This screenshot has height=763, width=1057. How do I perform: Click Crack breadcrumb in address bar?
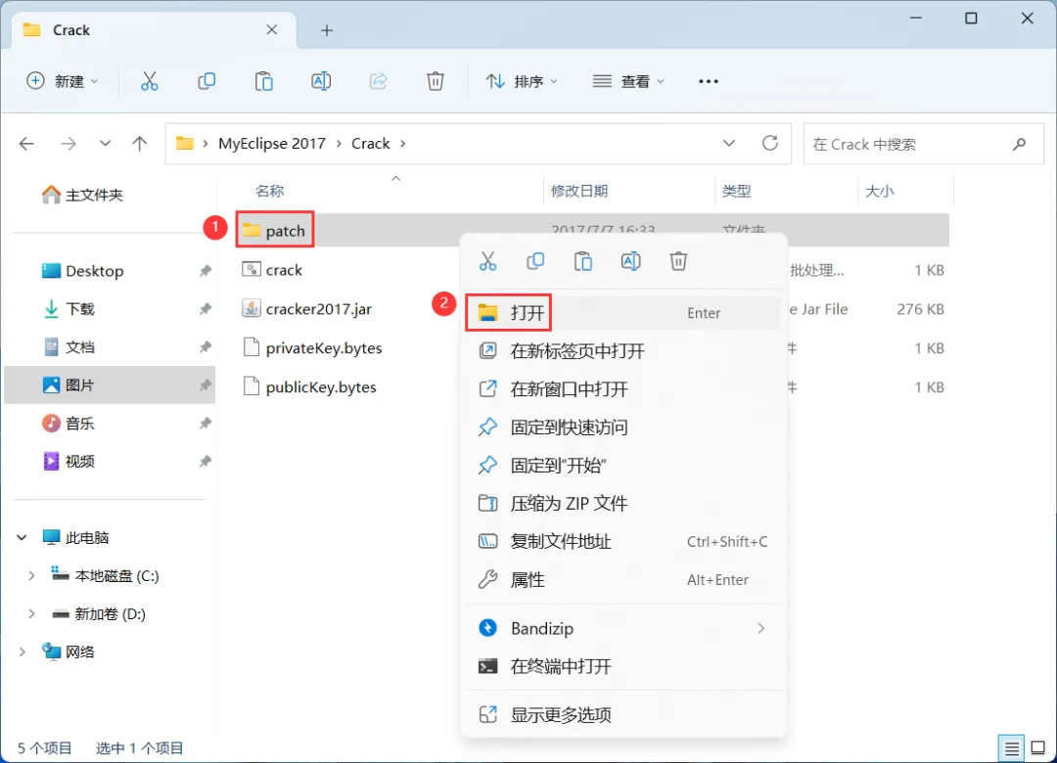(371, 144)
